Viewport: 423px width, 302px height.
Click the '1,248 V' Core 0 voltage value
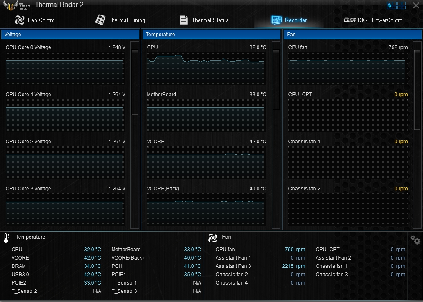[x=117, y=47]
